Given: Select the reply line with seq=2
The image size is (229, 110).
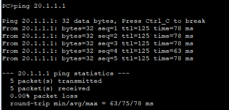Looking at the screenshot, I should click(x=98, y=36).
